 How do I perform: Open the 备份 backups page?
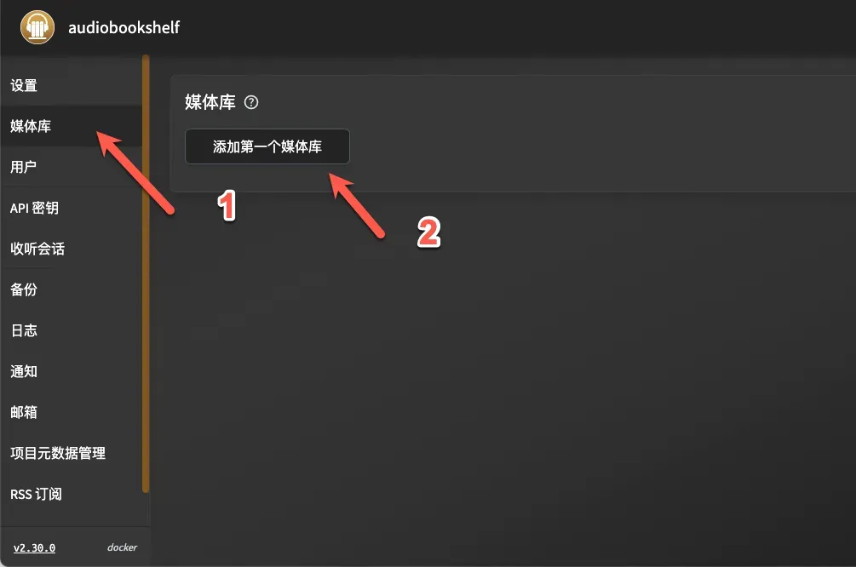click(71, 289)
